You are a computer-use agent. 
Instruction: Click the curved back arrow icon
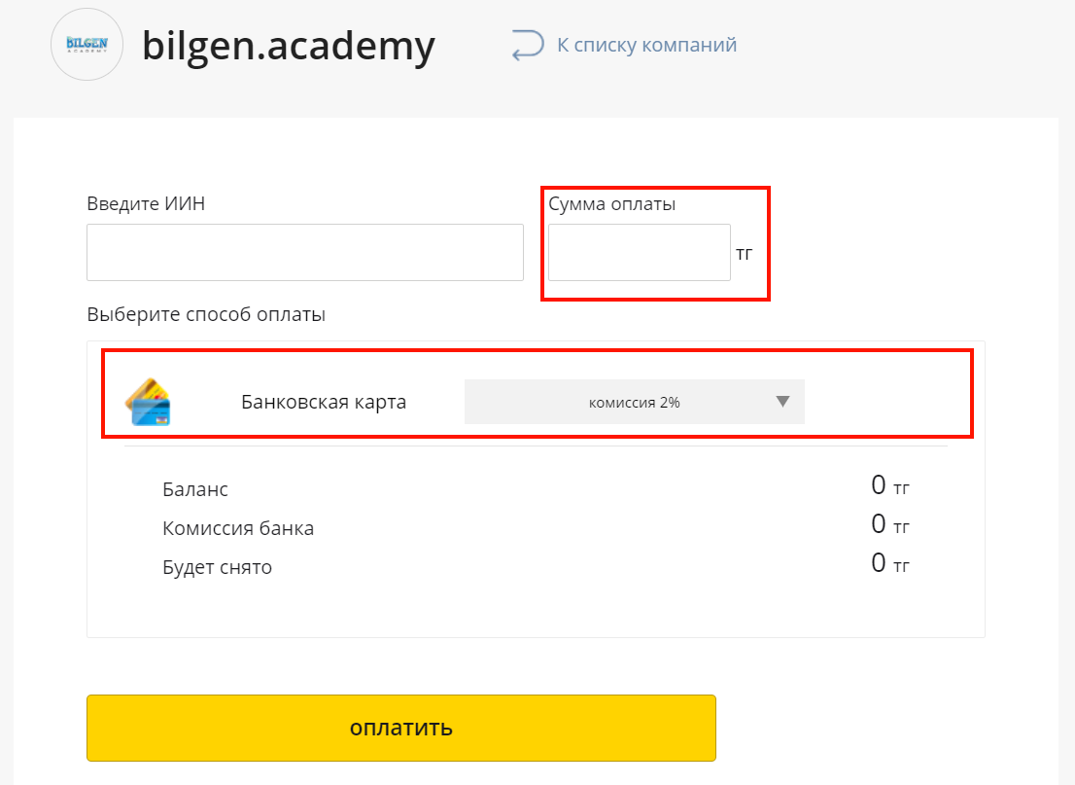coord(528,46)
